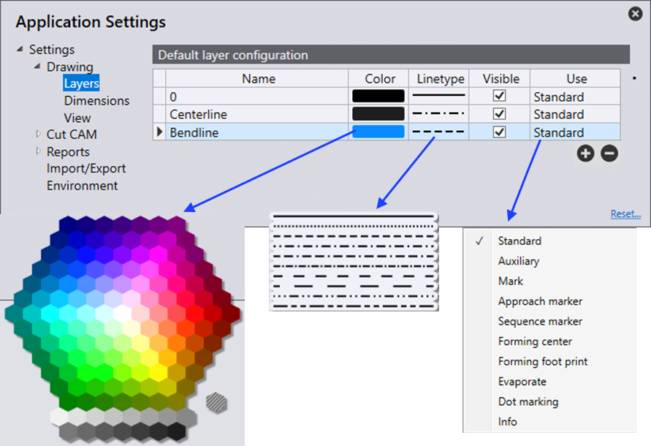The height and width of the screenshot is (446, 651).
Task: Pick the hatched pattern hexagon swatch
Action: click(x=216, y=400)
